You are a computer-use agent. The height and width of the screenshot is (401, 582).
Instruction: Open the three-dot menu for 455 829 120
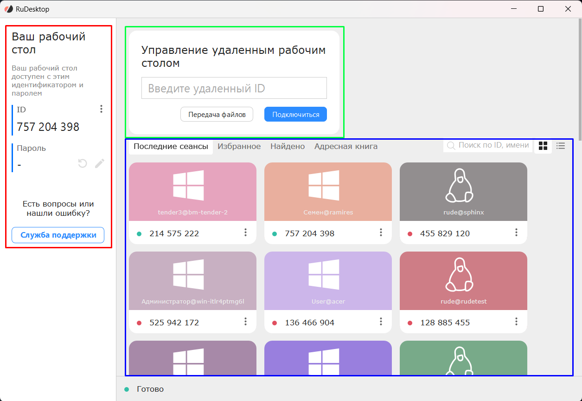point(517,233)
